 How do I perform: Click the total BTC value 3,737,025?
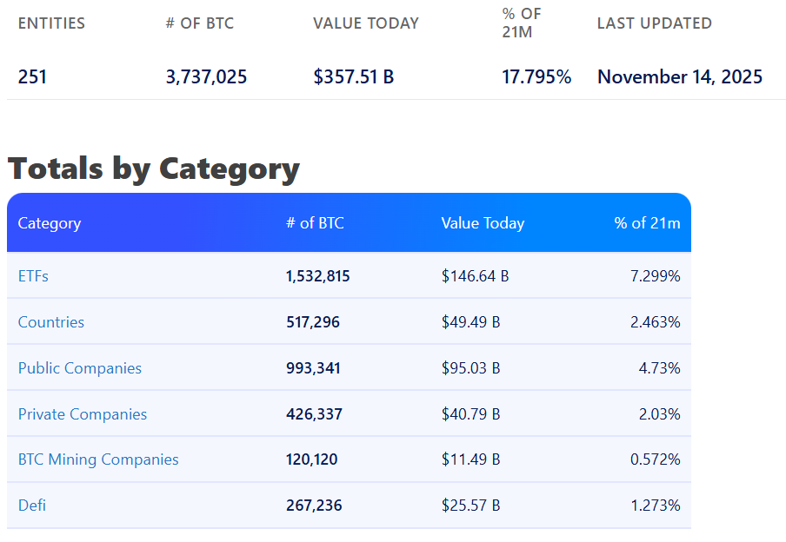[x=206, y=77]
